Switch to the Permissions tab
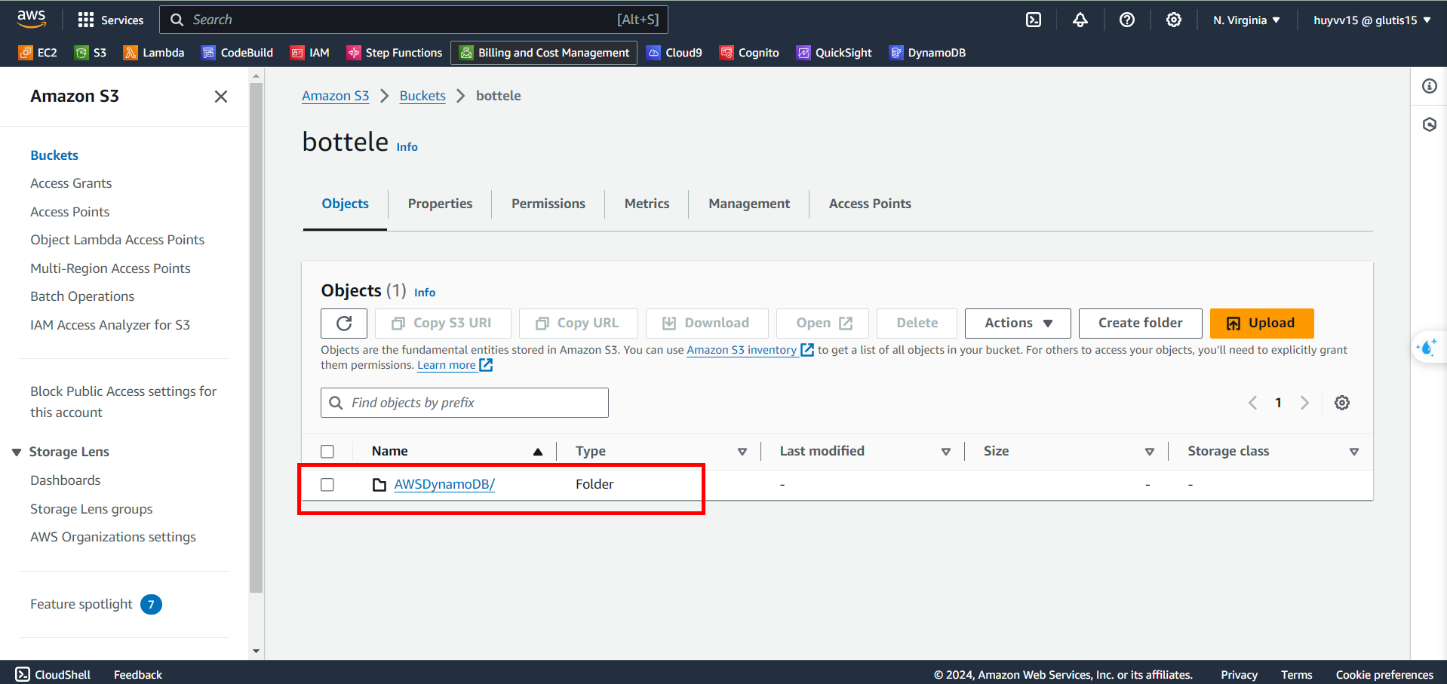 click(x=548, y=204)
